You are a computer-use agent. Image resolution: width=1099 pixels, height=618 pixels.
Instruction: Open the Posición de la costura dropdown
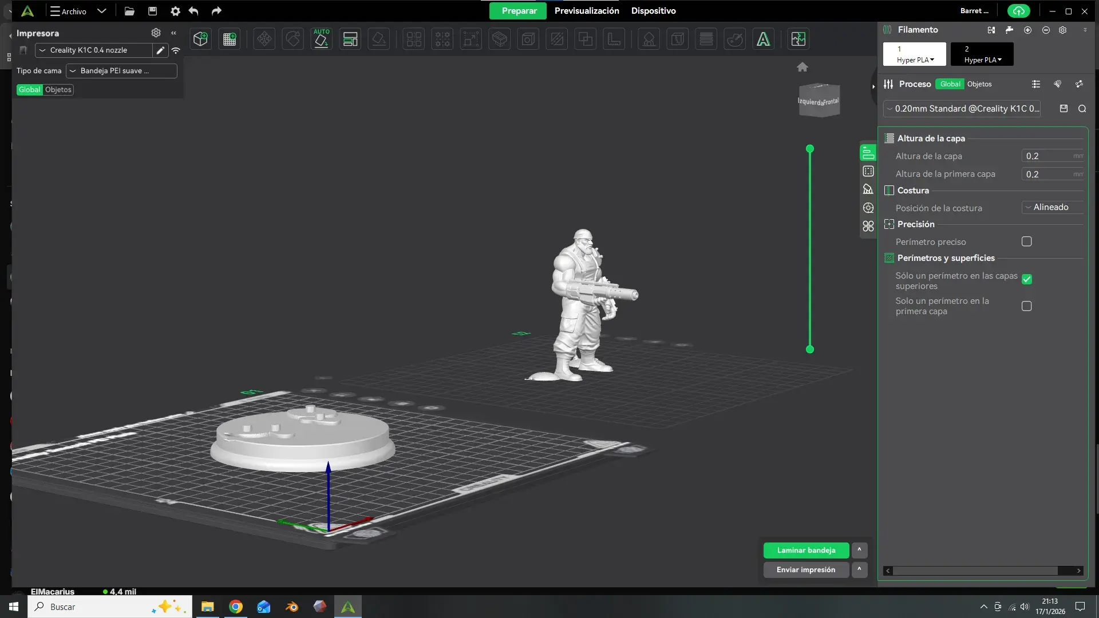(1052, 207)
